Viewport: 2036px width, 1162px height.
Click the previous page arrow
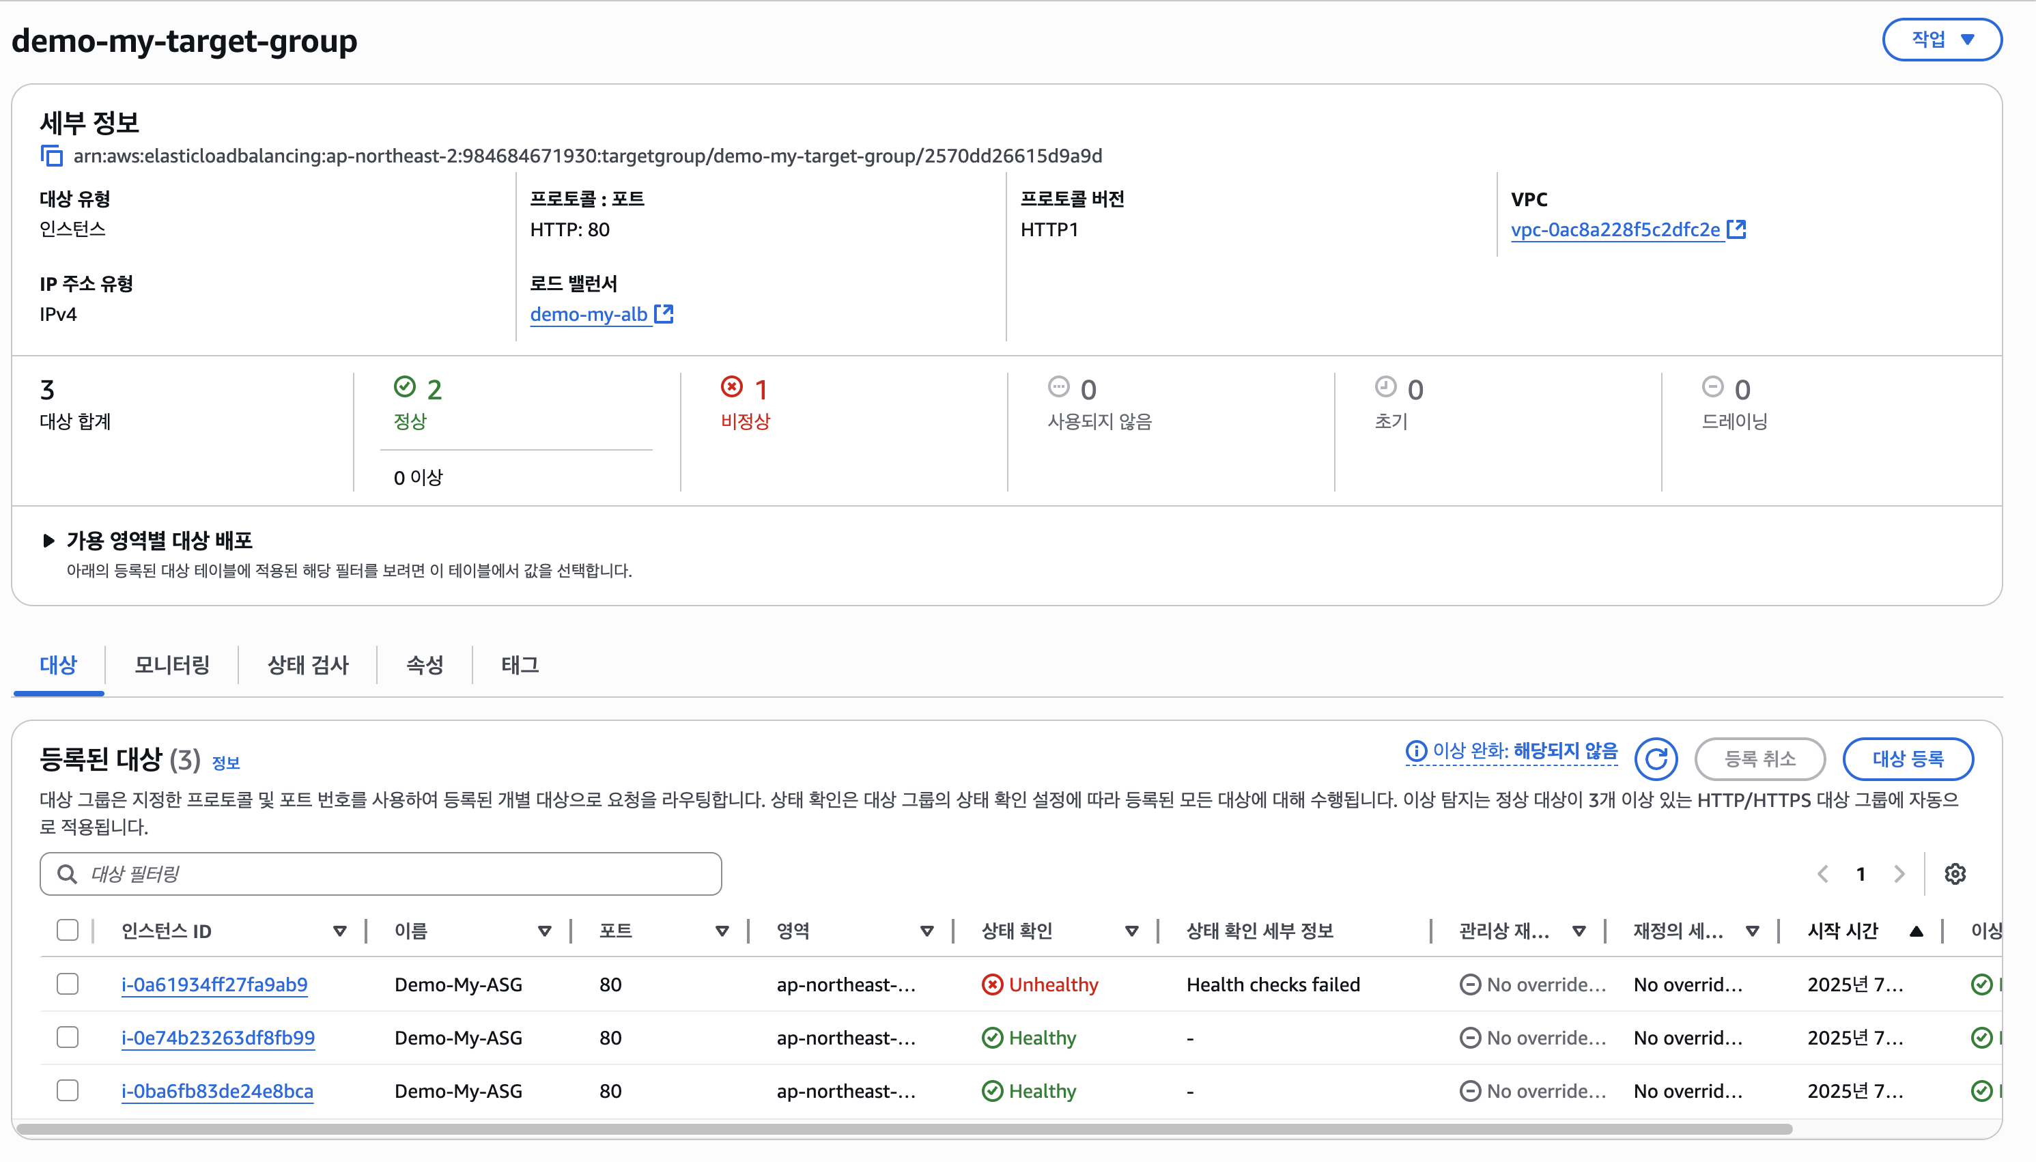[x=1823, y=874]
